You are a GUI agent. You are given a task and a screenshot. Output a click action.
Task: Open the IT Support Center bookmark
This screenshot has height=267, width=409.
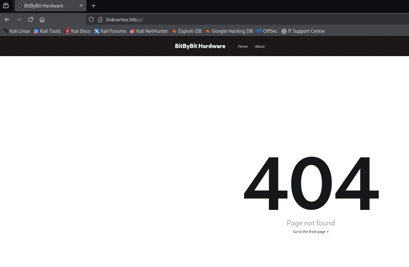point(303,31)
